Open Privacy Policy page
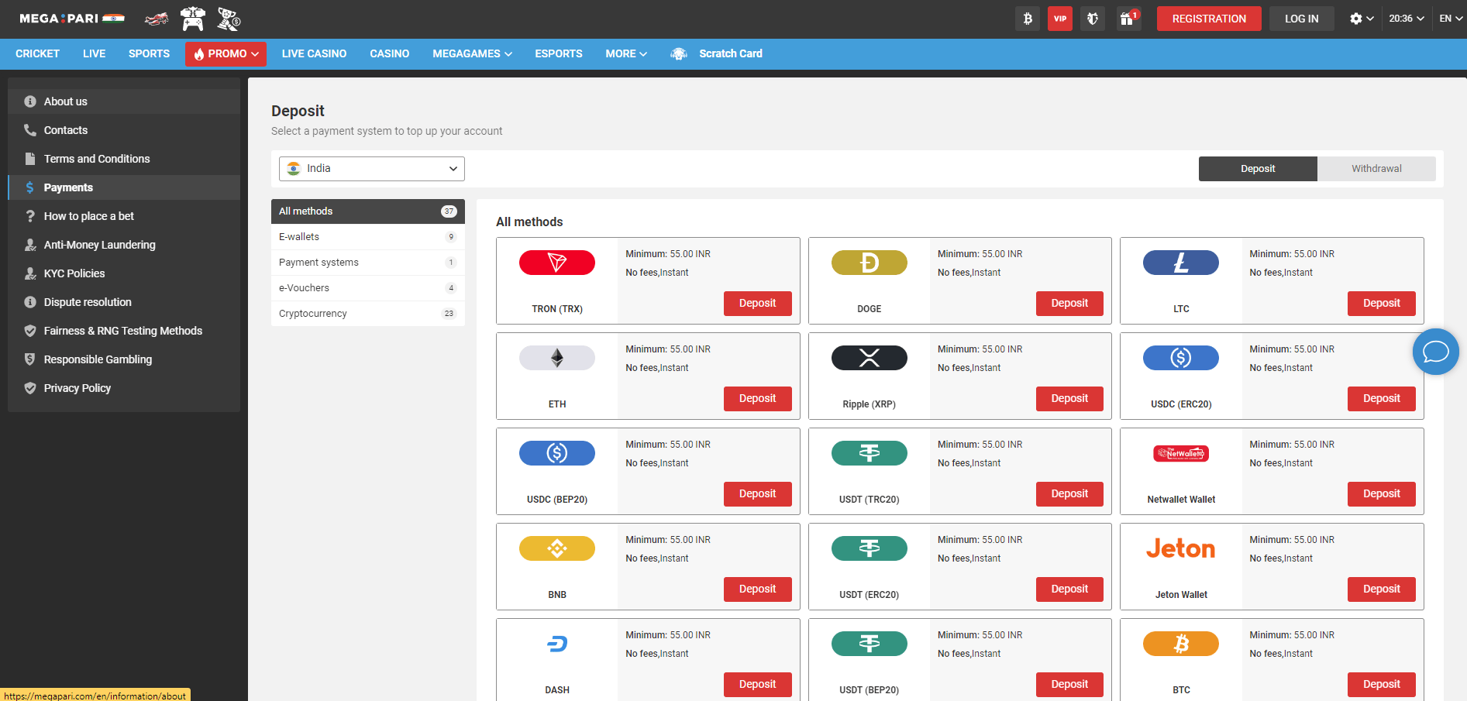The width and height of the screenshot is (1467, 701). tap(124, 388)
